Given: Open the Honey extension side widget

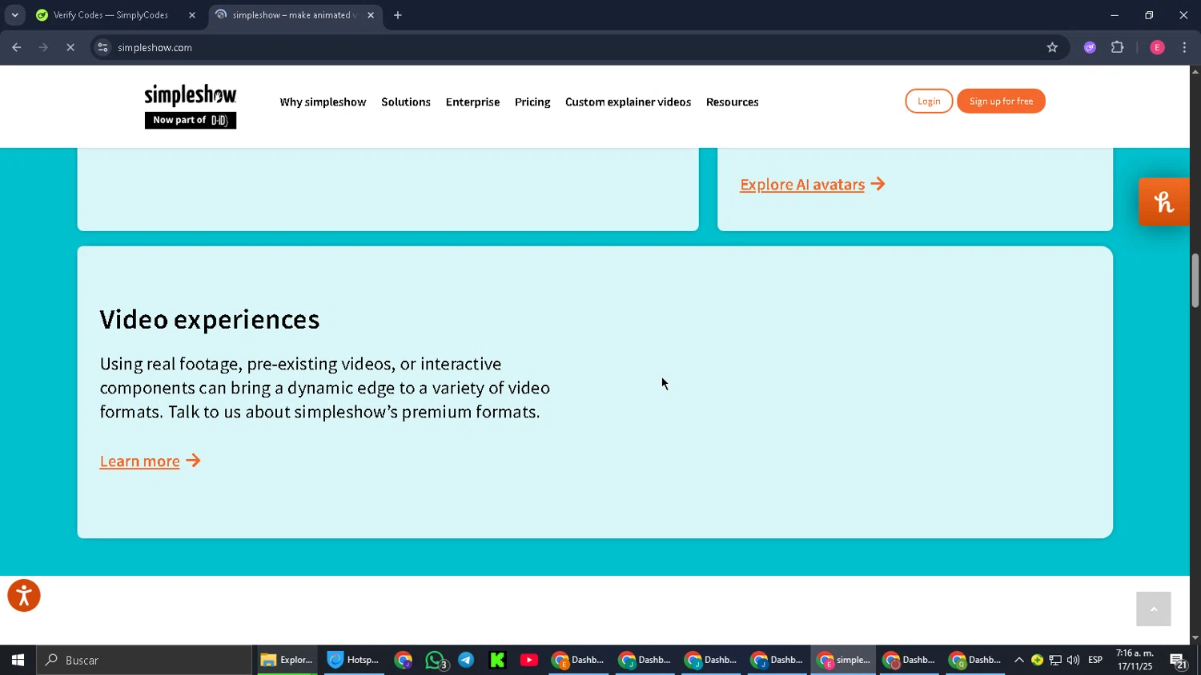Looking at the screenshot, I should 1164,202.
